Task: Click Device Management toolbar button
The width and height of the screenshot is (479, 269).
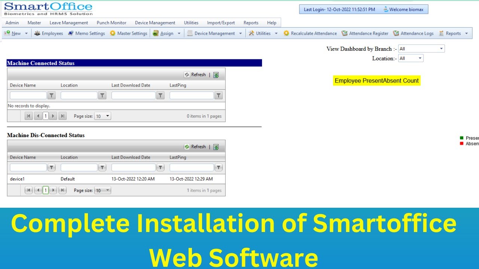Action: [211, 33]
